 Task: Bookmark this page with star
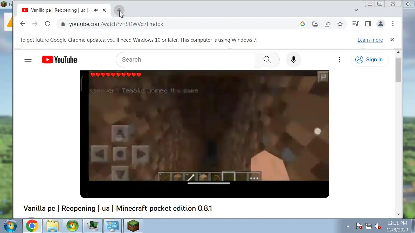pyautogui.click(x=340, y=24)
